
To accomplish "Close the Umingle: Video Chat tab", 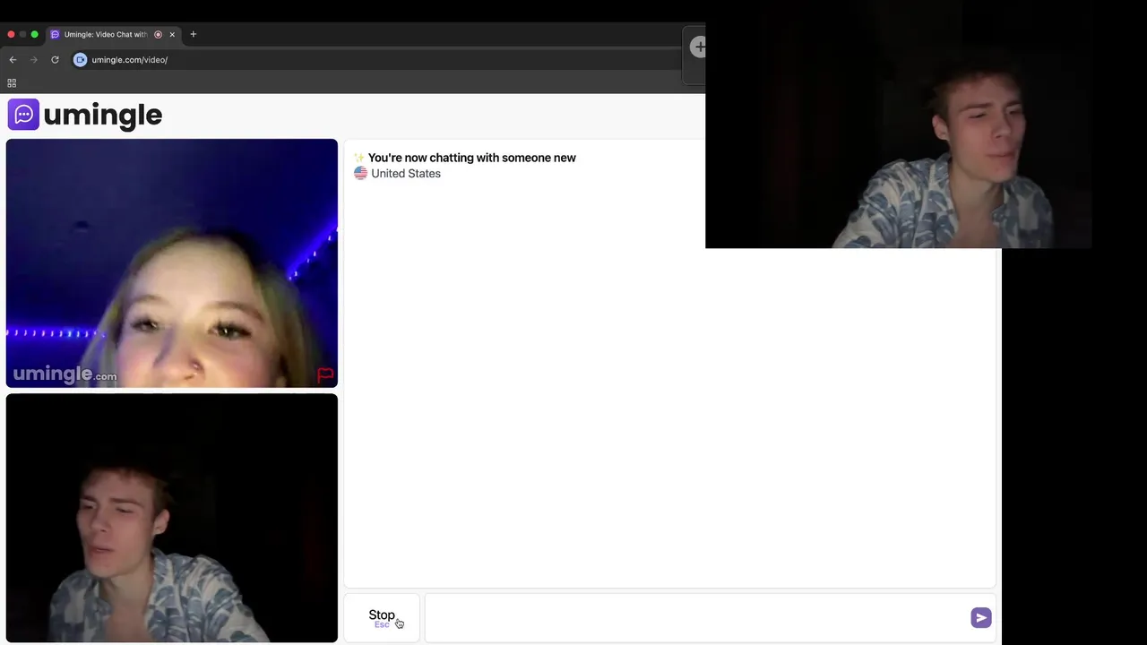I will [172, 34].
